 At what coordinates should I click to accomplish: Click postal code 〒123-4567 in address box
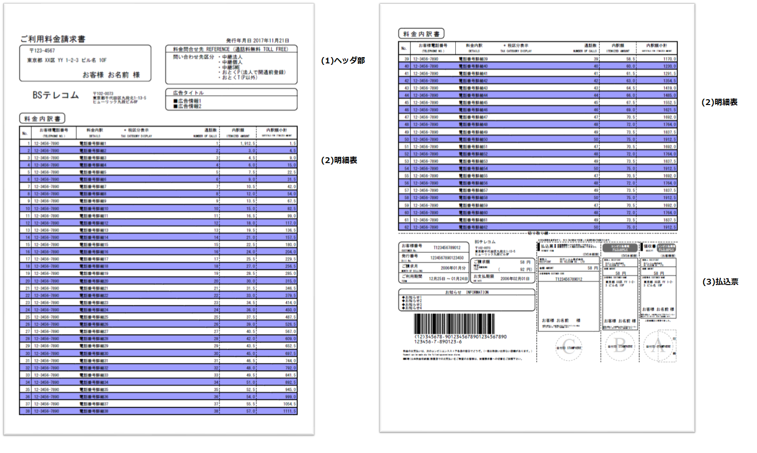(42, 50)
